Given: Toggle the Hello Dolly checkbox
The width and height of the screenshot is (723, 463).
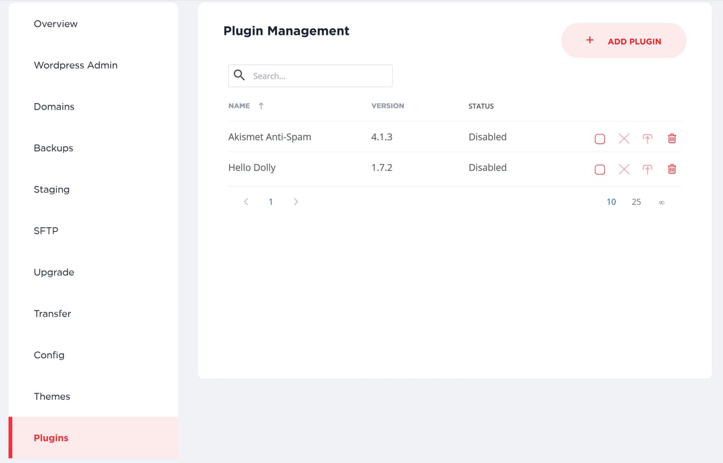Looking at the screenshot, I should [x=599, y=170].
